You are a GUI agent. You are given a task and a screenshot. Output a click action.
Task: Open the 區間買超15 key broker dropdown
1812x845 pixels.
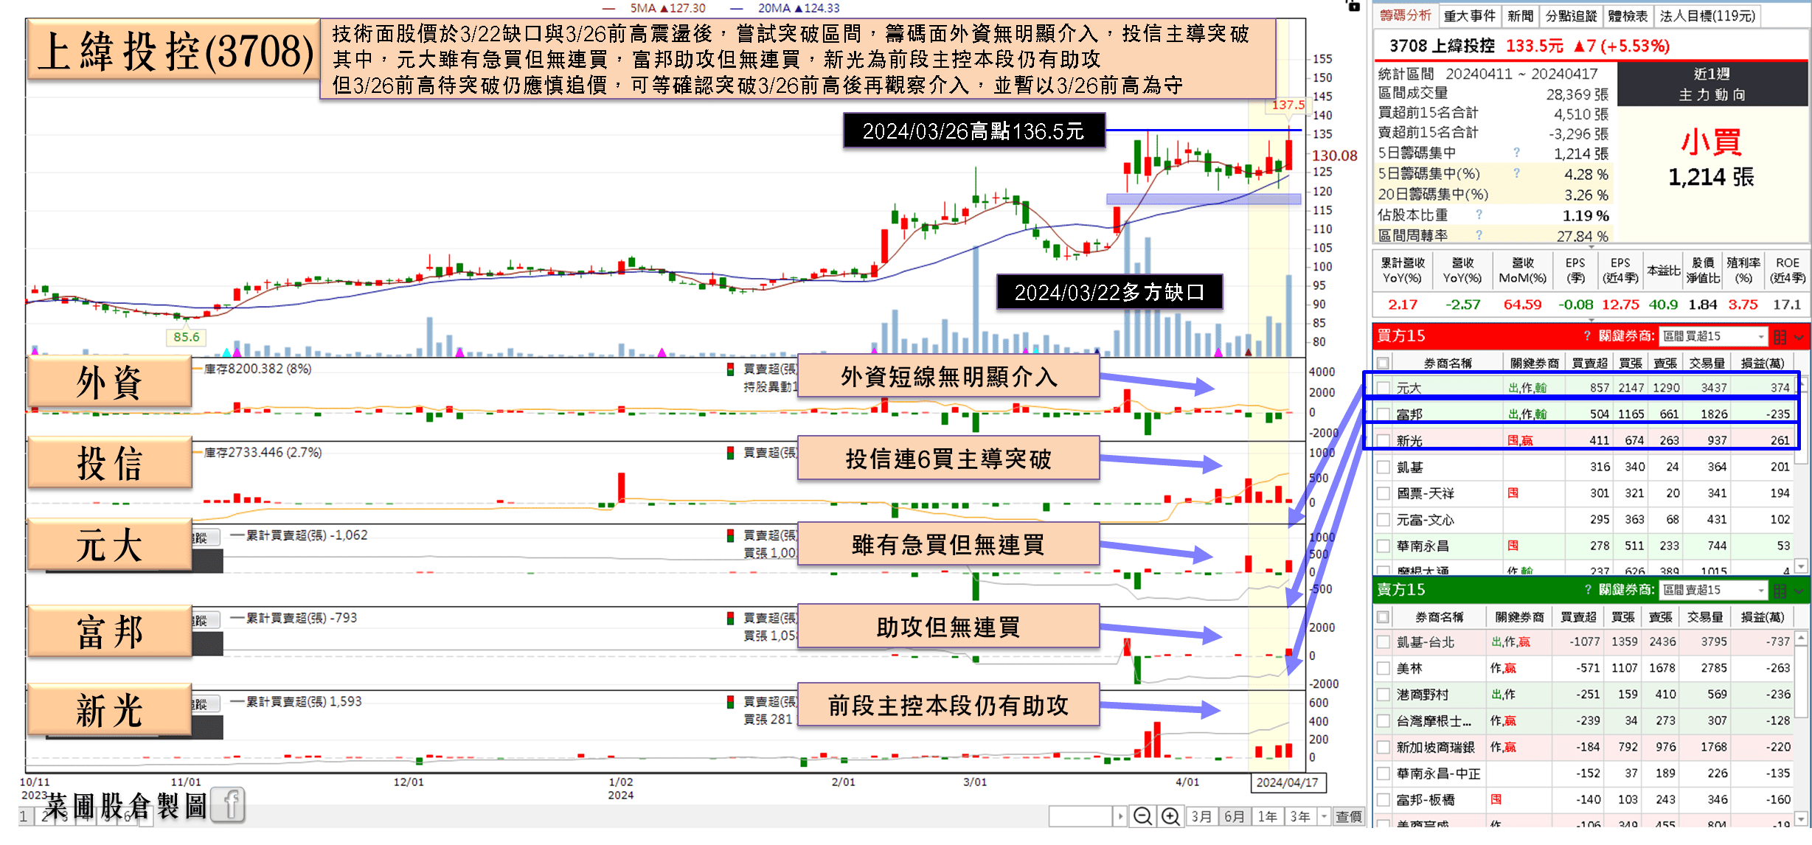1713,336
